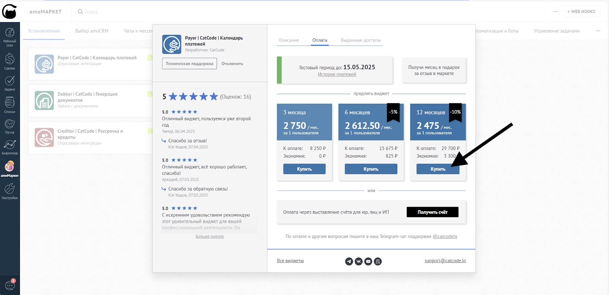Open the Dokker Генерация документов card icon

point(44,100)
